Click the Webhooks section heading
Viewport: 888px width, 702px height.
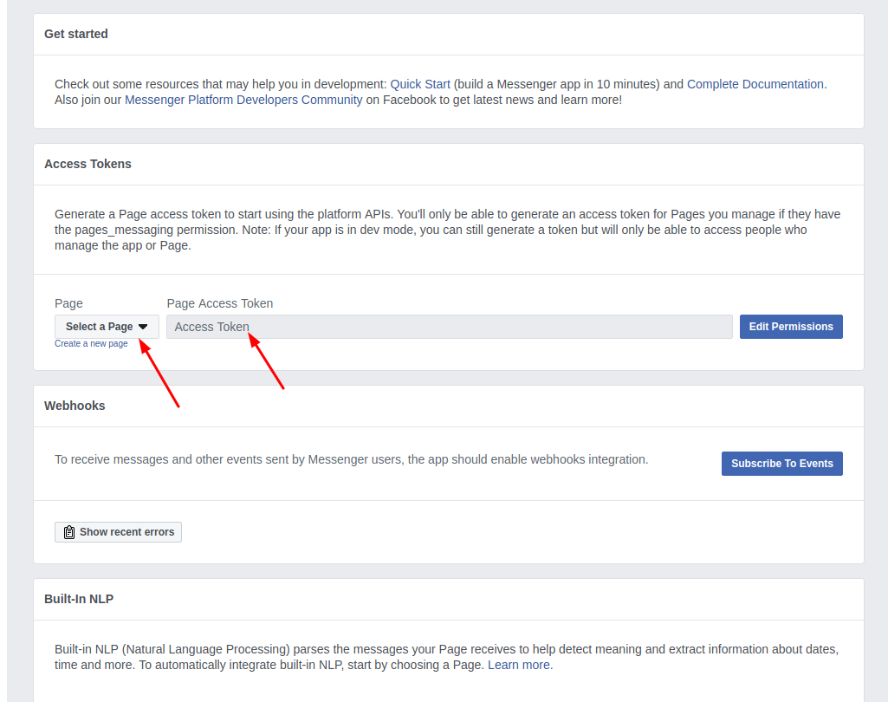[75, 406]
